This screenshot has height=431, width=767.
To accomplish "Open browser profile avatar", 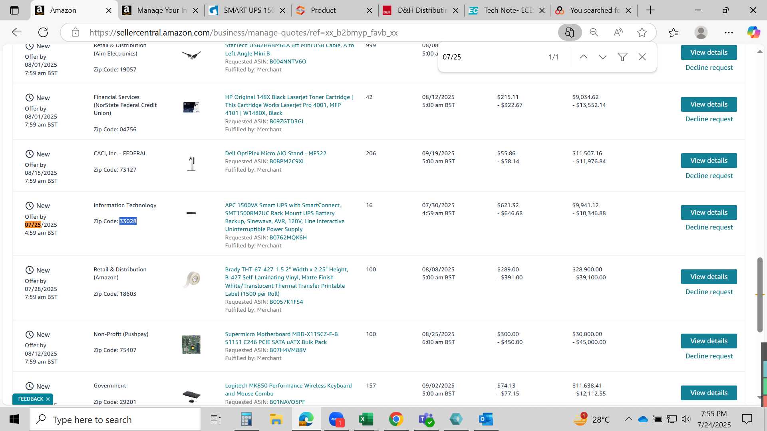I will coord(701,32).
